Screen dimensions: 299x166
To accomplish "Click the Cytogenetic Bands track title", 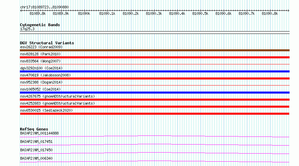I will [40, 25].
